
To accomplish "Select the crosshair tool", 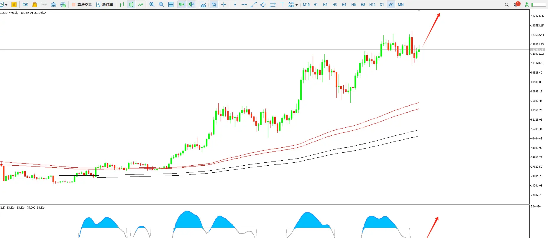I will [x=224, y=4].
